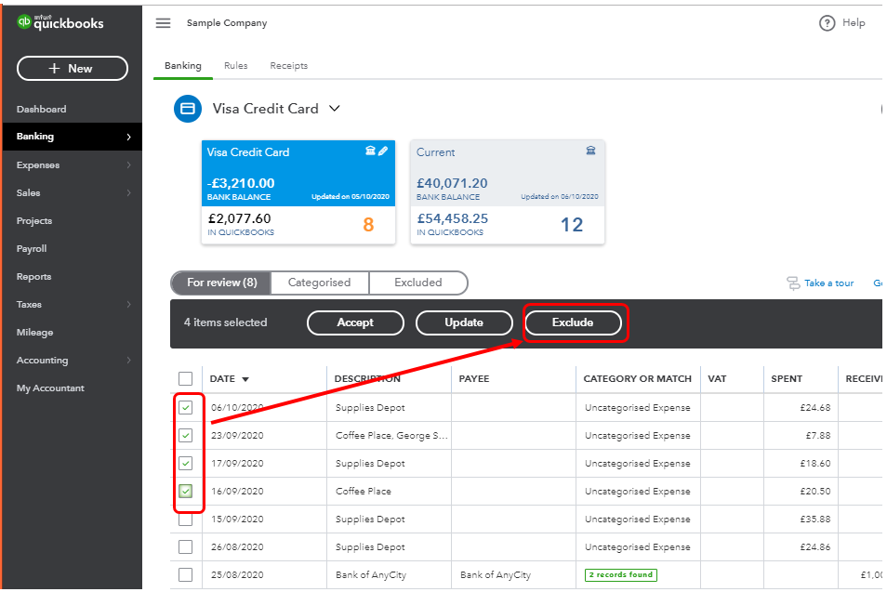
Task: Click the Coffee Place, George S... description
Action: (391, 435)
